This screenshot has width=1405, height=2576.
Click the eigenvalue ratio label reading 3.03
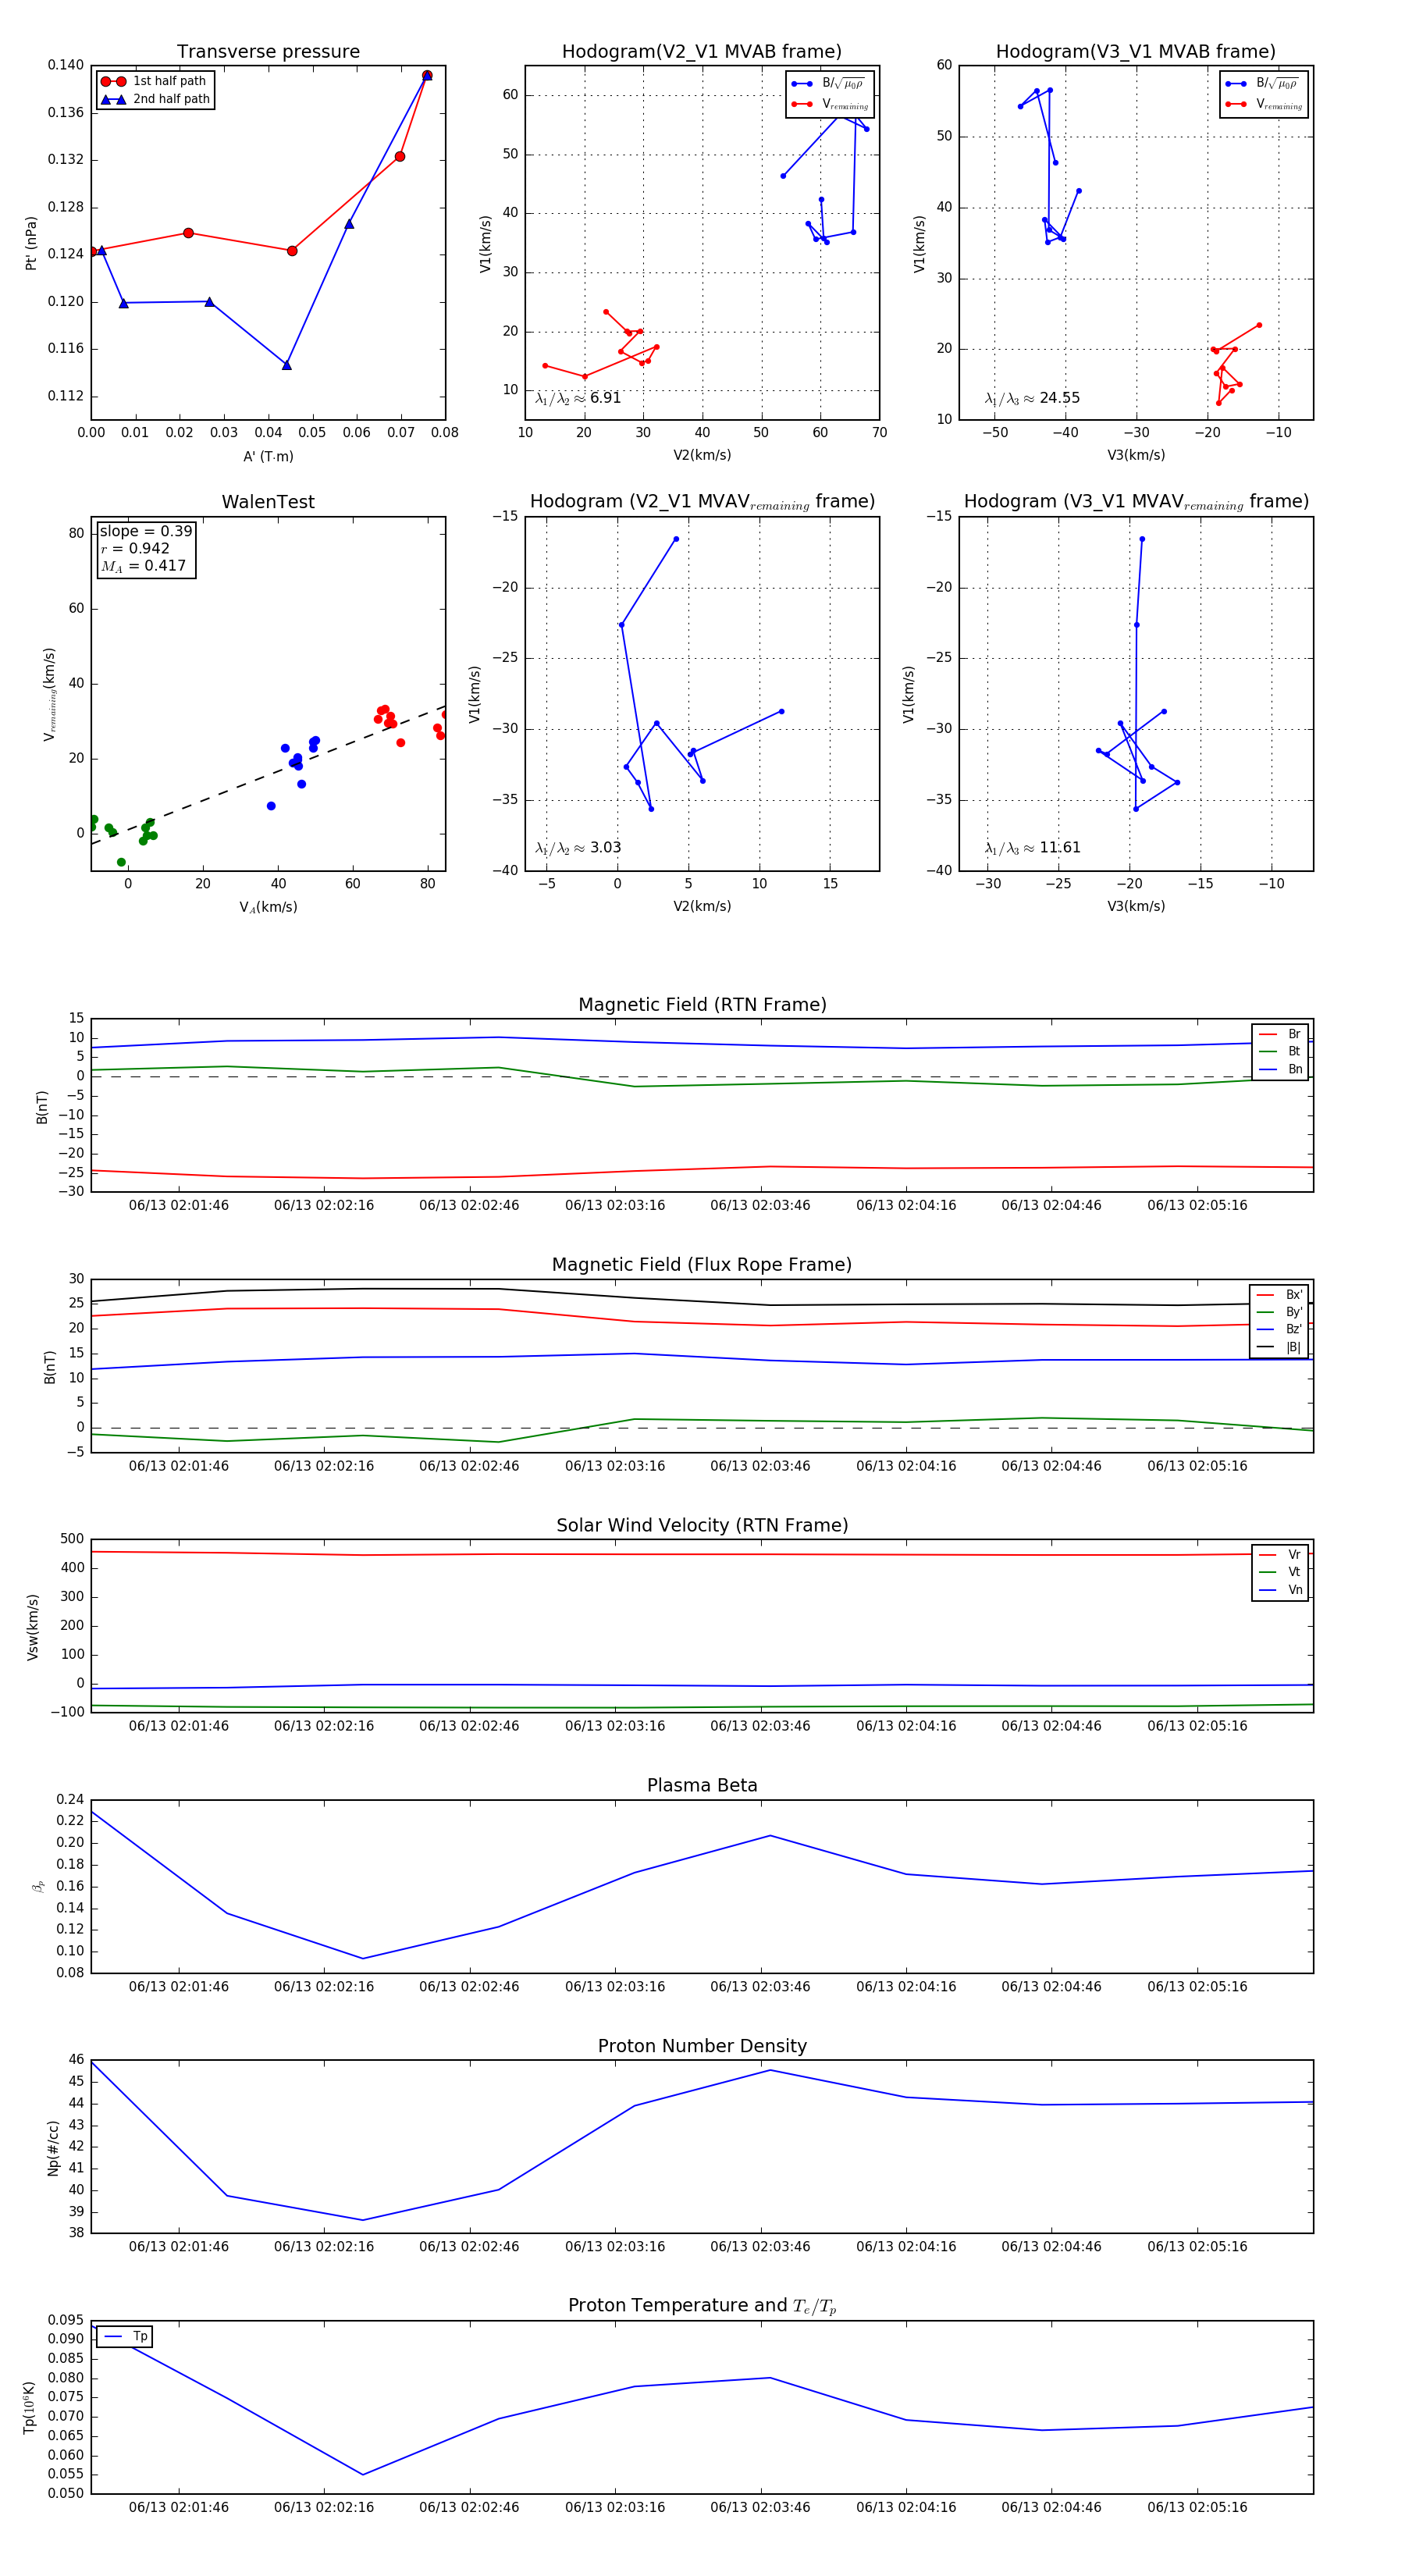(x=578, y=848)
